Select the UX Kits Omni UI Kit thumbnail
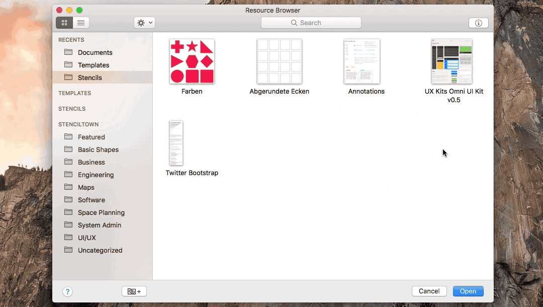Viewport: 543px width, 307px height. [451, 61]
